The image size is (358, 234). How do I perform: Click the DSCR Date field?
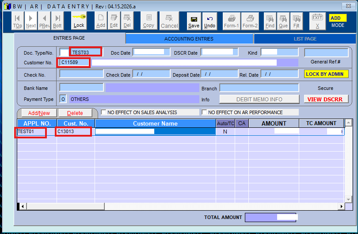coord(220,52)
